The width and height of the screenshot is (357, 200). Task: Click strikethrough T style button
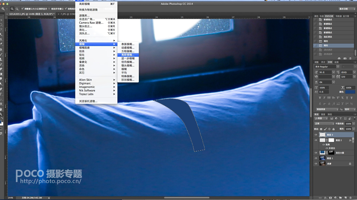[x=352, y=98]
